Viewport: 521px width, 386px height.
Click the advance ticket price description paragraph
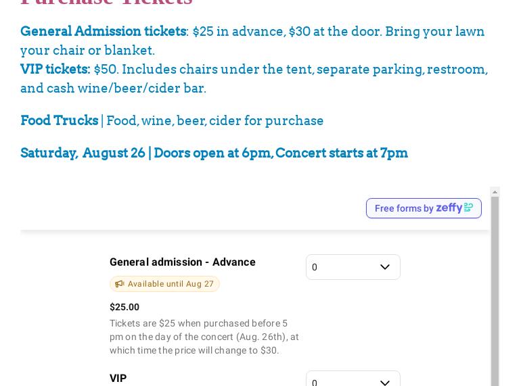tap(204, 337)
